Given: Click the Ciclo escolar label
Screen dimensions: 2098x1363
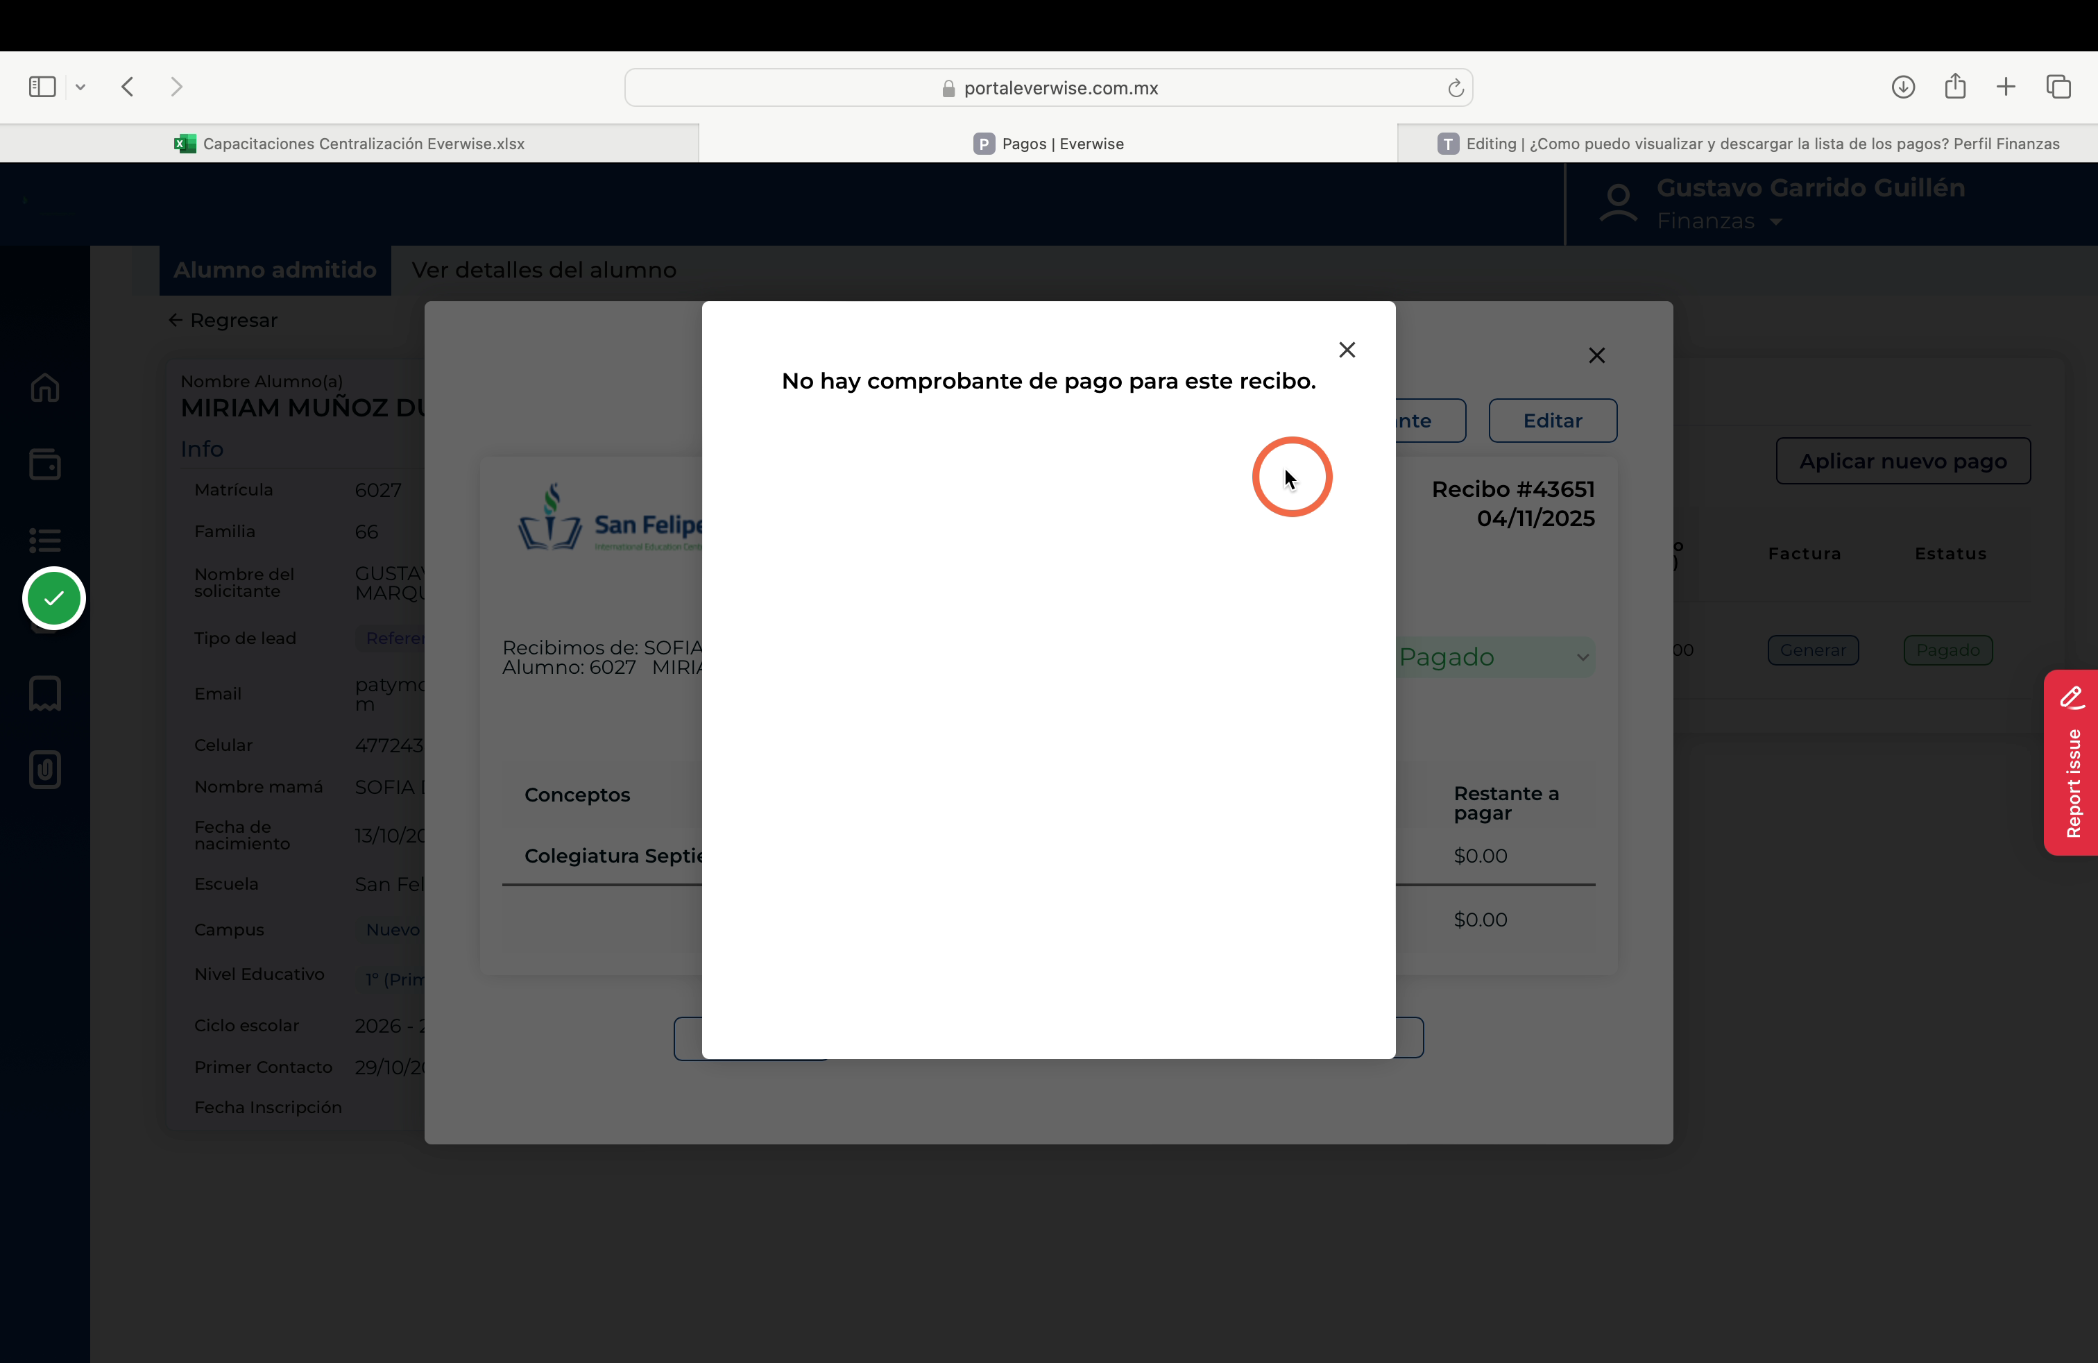Looking at the screenshot, I should [247, 1025].
